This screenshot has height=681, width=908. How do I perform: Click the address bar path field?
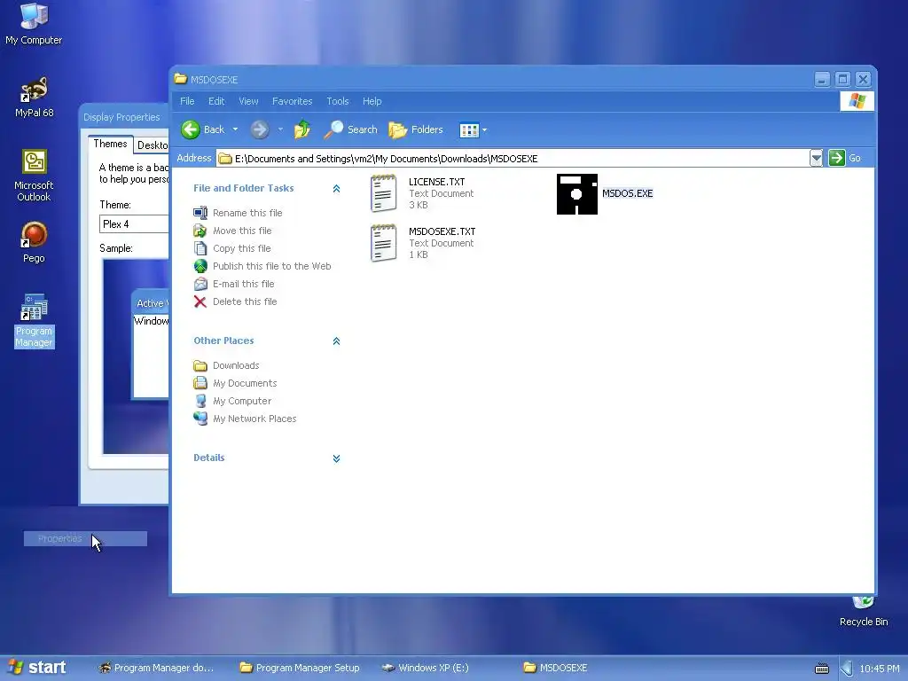click(513, 158)
